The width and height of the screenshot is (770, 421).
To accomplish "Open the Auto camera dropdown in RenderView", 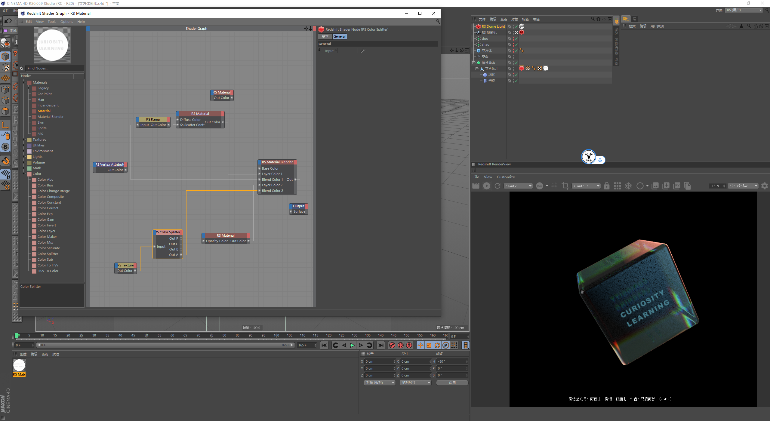I will pos(586,186).
